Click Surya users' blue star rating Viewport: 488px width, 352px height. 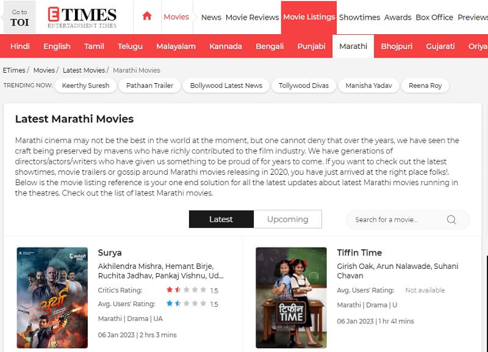point(186,303)
